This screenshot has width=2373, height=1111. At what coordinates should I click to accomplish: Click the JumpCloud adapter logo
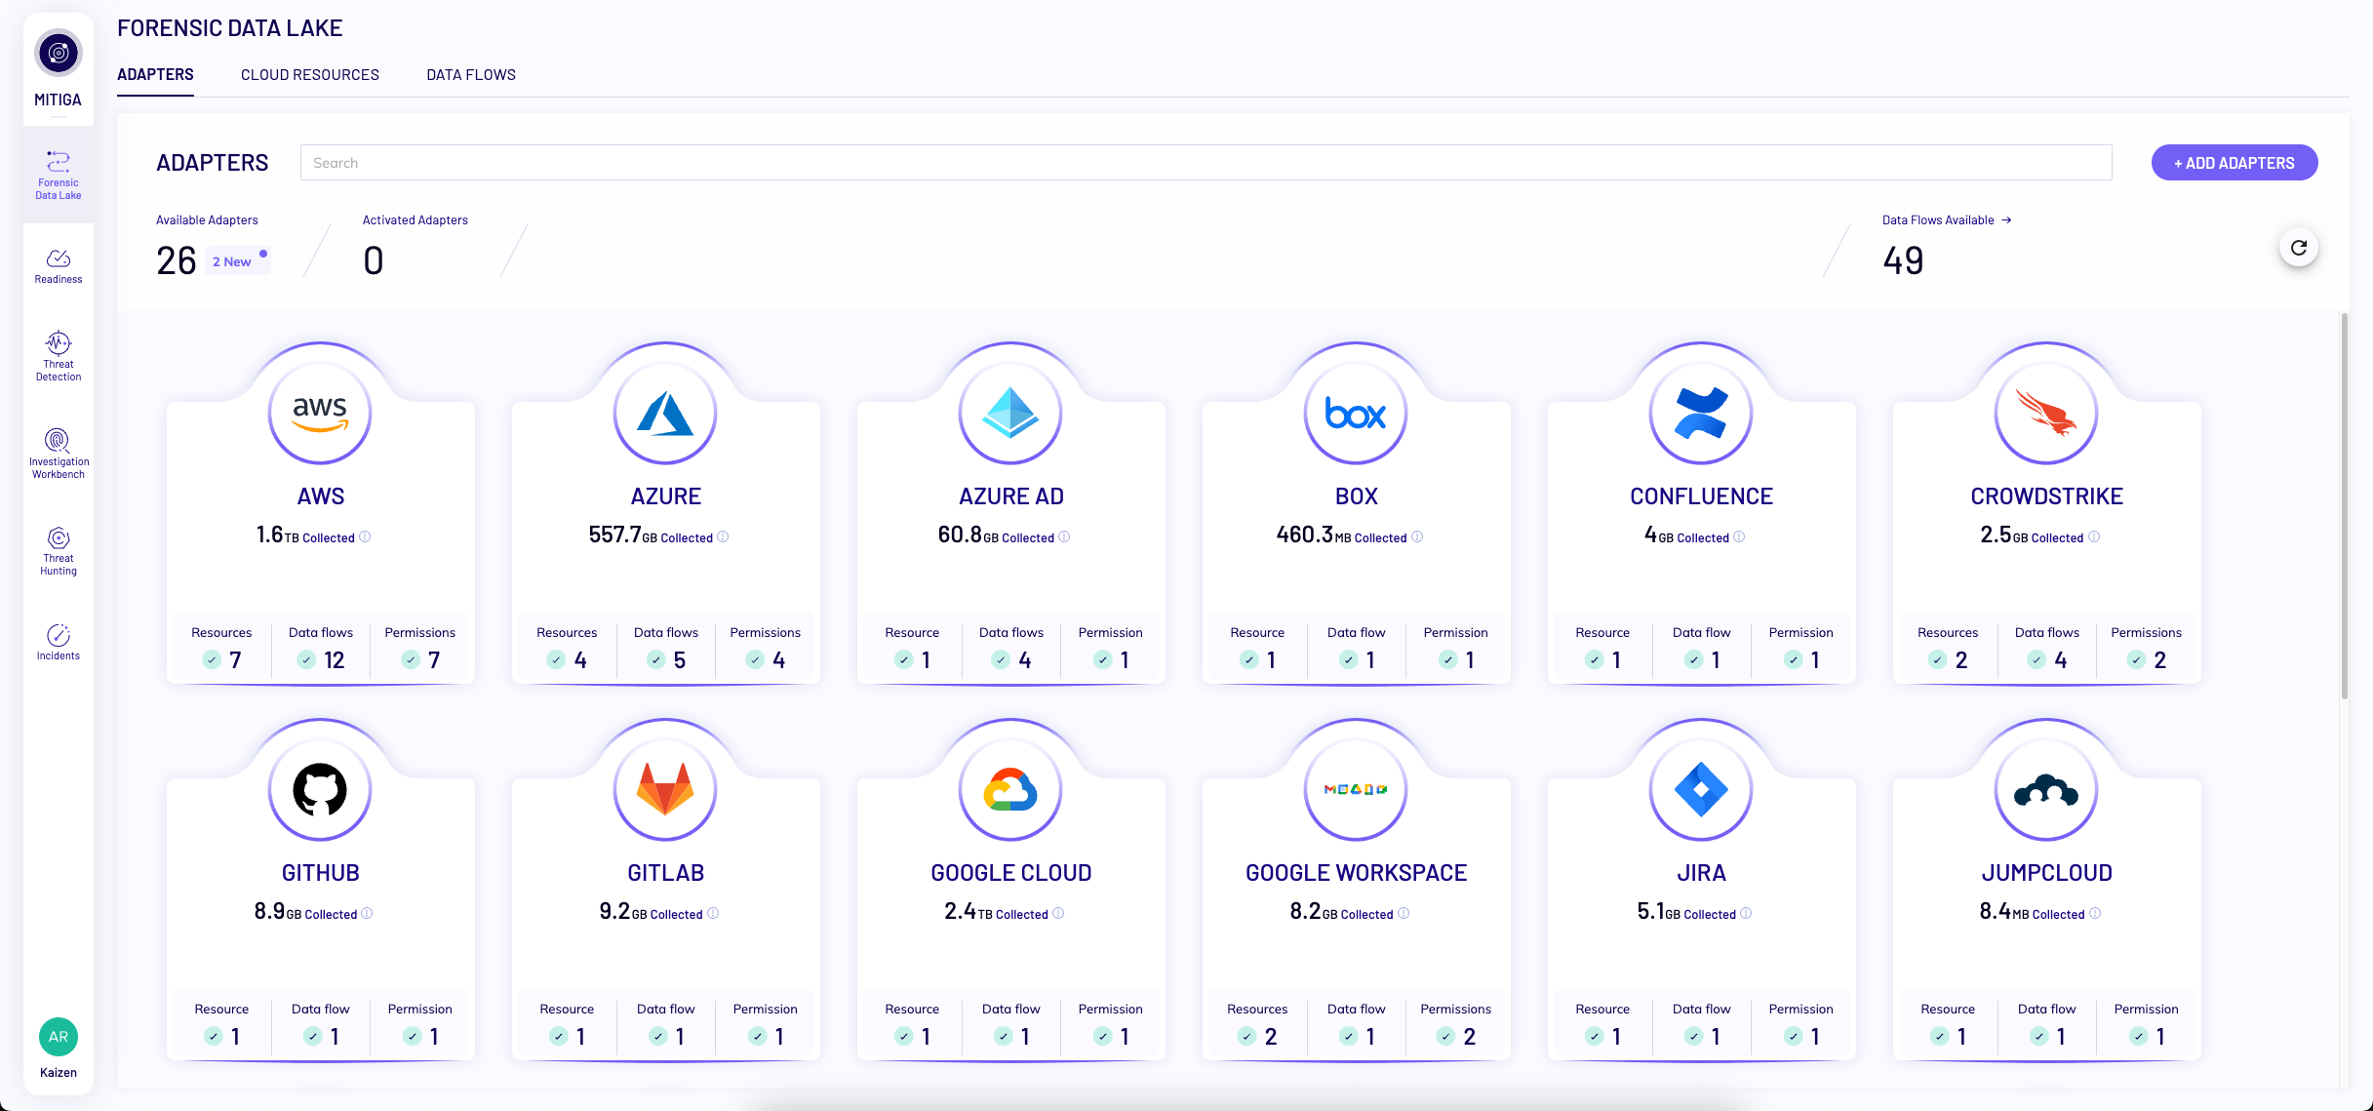pos(2046,790)
